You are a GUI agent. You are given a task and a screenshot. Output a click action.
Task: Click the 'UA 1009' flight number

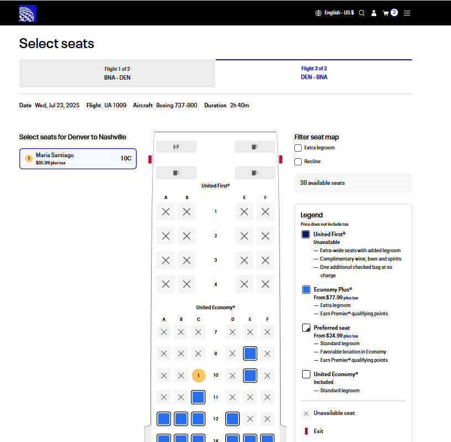115,105
